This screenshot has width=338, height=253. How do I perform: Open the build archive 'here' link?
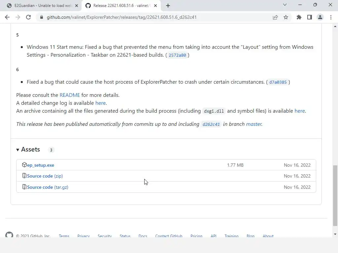300,111
